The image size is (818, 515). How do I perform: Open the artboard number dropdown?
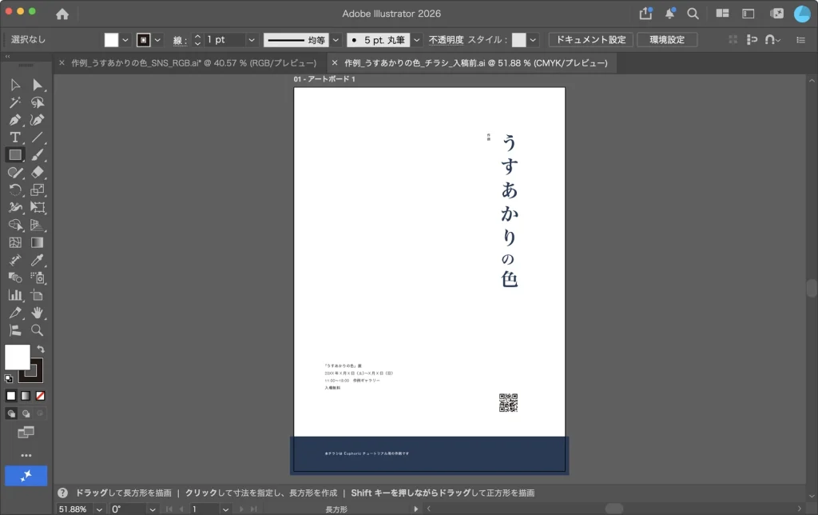tap(225, 509)
